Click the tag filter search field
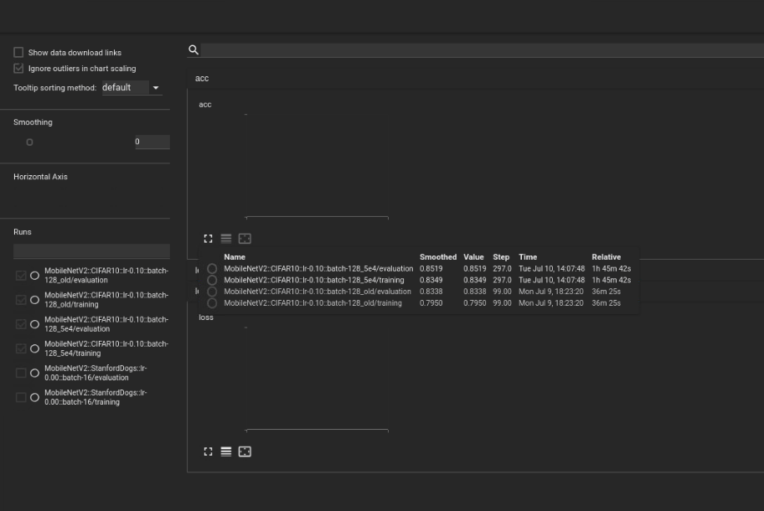The height and width of the screenshot is (511, 764). tap(482, 49)
